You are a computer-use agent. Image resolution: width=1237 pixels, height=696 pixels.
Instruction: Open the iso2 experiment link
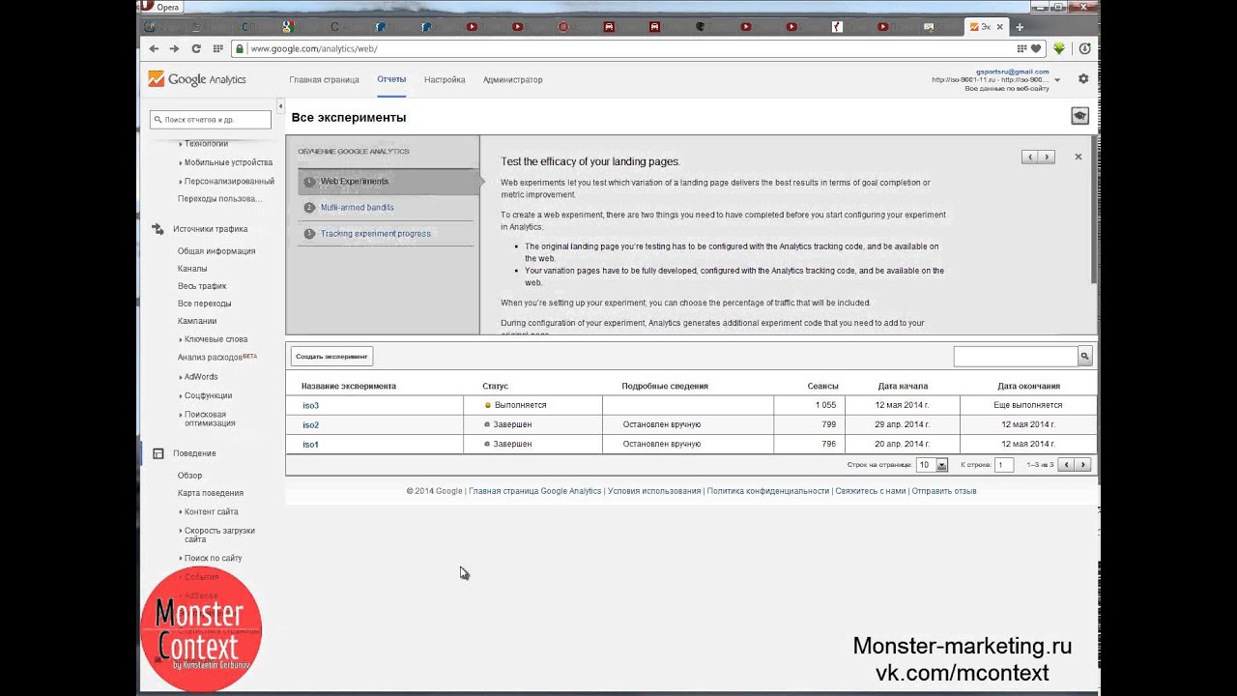pos(310,425)
